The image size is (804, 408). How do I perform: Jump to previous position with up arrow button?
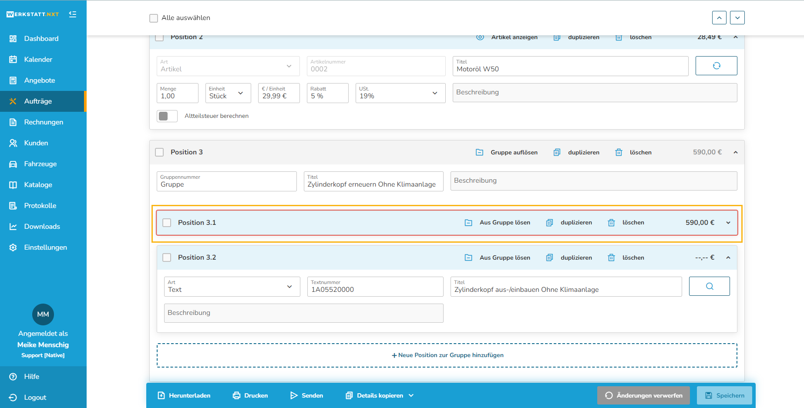pyautogui.click(x=719, y=18)
